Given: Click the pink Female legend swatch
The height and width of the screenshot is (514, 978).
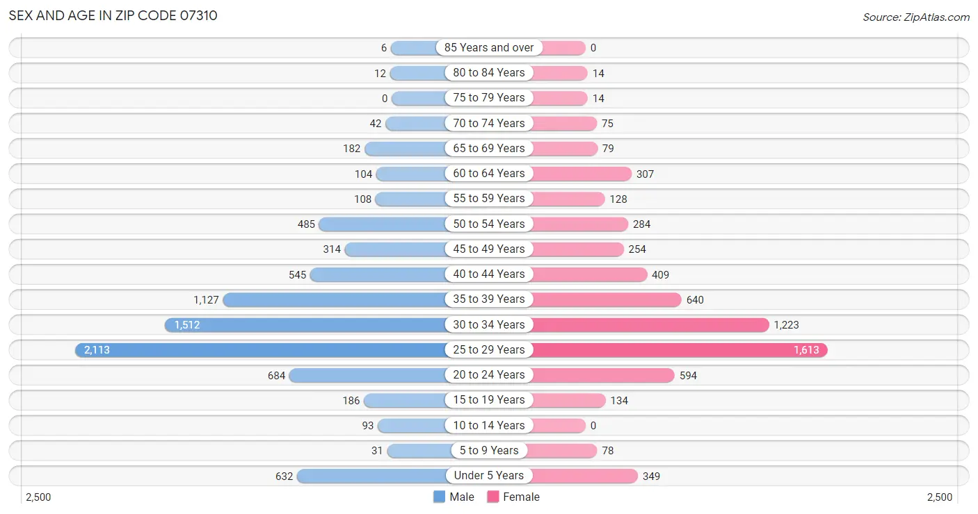Looking at the screenshot, I should point(493,497).
